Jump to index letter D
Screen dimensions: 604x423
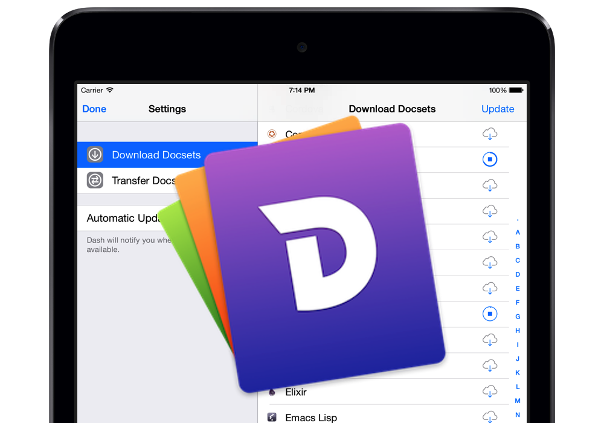click(x=518, y=274)
